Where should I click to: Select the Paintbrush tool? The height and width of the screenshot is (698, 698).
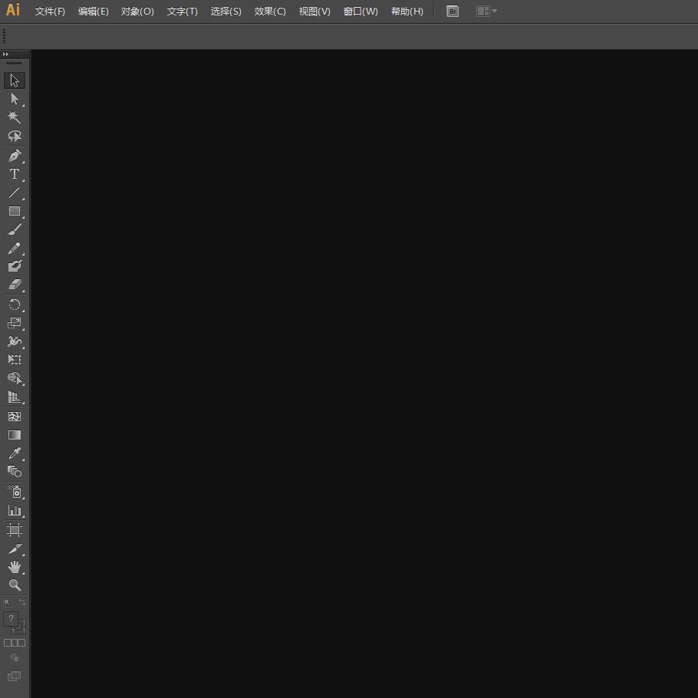(x=15, y=229)
